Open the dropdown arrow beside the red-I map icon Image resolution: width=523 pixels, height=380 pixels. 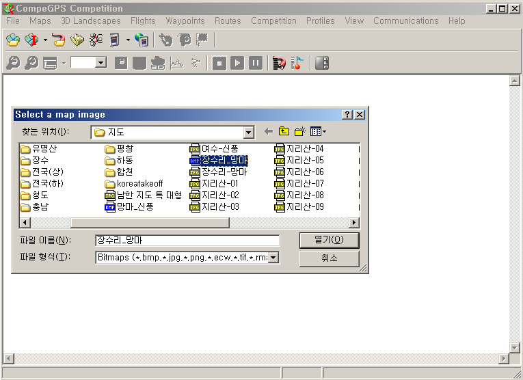[45, 40]
